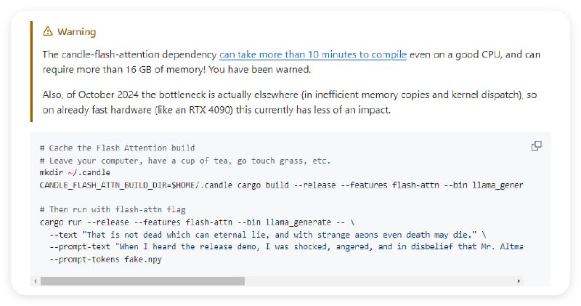Copy the code block using the copy icon
The width and height of the screenshot is (581, 306).
pyautogui.click(x=536, y=146)
